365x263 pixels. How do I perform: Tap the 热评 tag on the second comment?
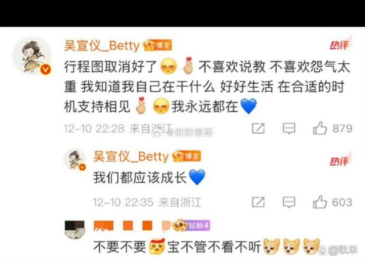pos(340,159)
